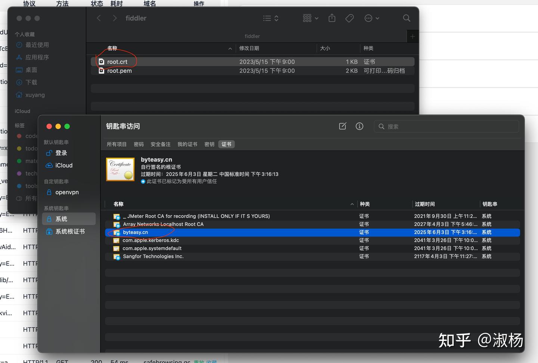The height and width of the screenshot is (363, 538).
Task: Select the root.crt file
Action: (253, 62)
